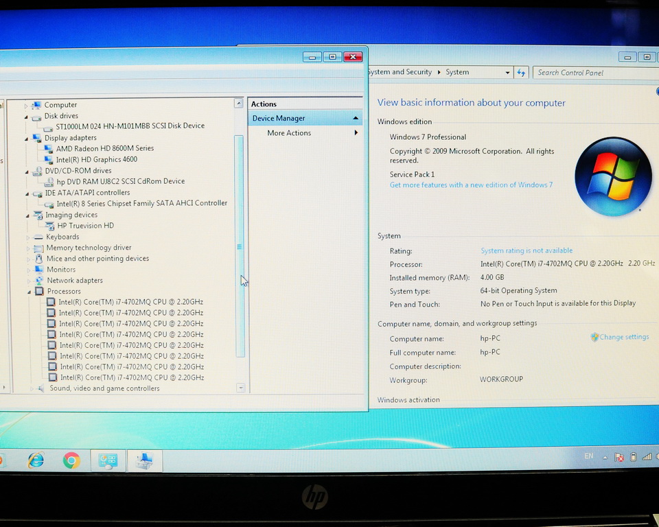Switch to the Computer Management taskbar button
659x527 pixels.
point(145,460)
